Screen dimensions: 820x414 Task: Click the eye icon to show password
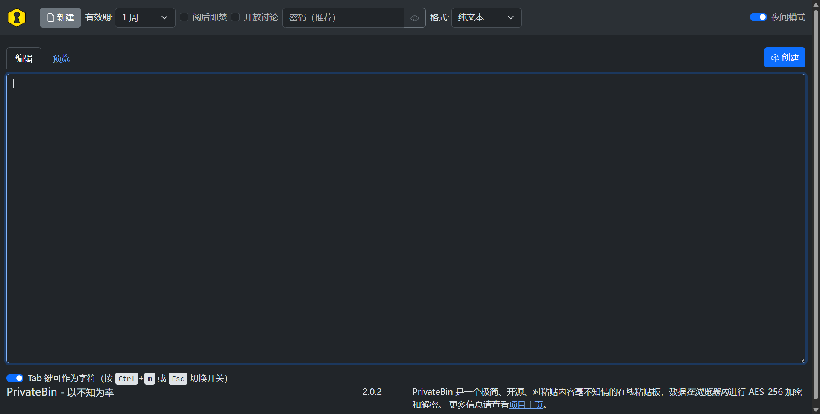(414, 18)
